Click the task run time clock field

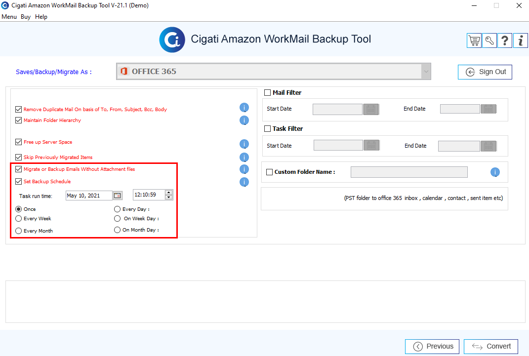[x=149, y=195]
